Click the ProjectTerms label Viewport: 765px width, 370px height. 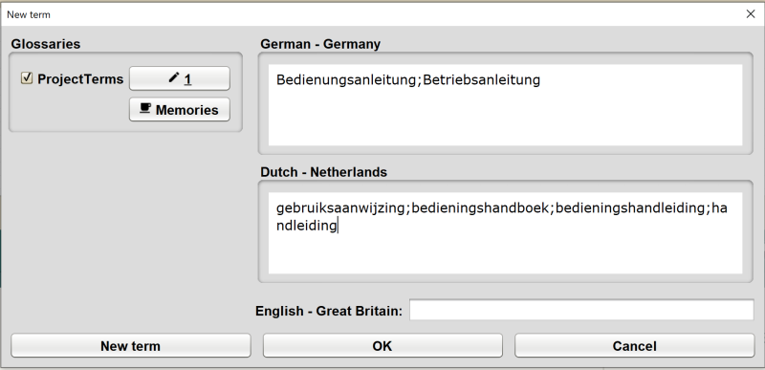point(80,79)
